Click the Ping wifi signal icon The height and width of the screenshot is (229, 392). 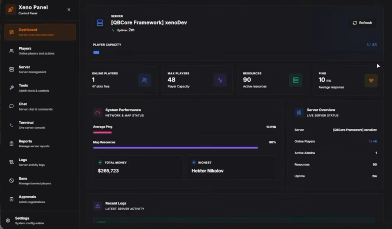(x=371, y=81)
